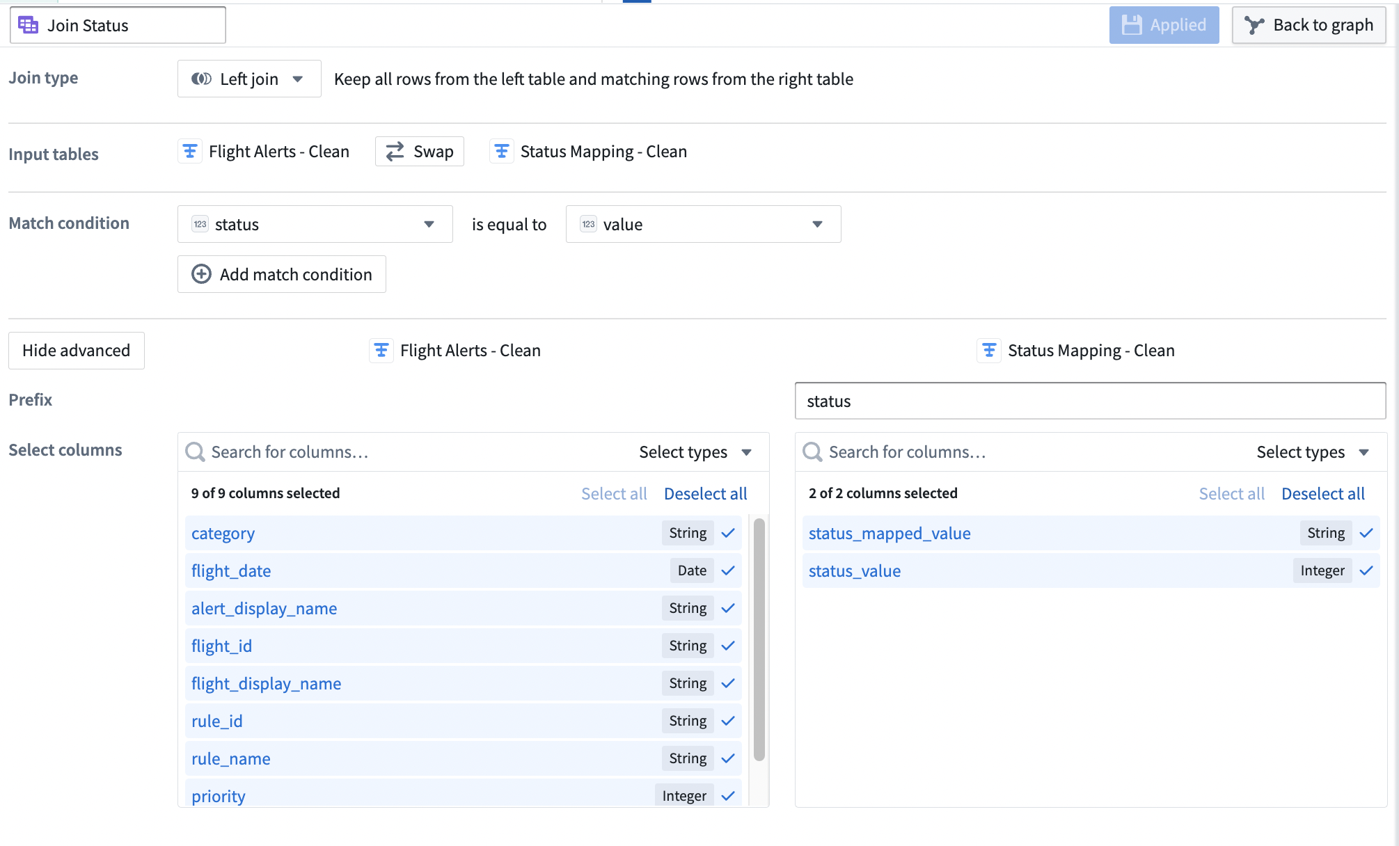Uncheck the category column checkmark
Screen dimensions: 1399x846
728,534
